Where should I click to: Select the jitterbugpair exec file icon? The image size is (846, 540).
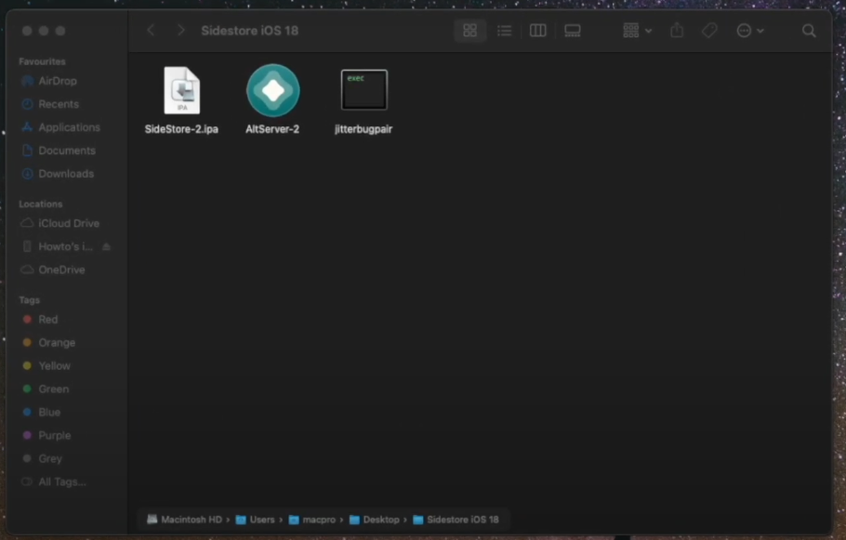pos(364,89)
